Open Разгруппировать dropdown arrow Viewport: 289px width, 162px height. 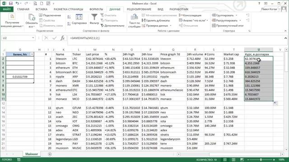(240, 21)
